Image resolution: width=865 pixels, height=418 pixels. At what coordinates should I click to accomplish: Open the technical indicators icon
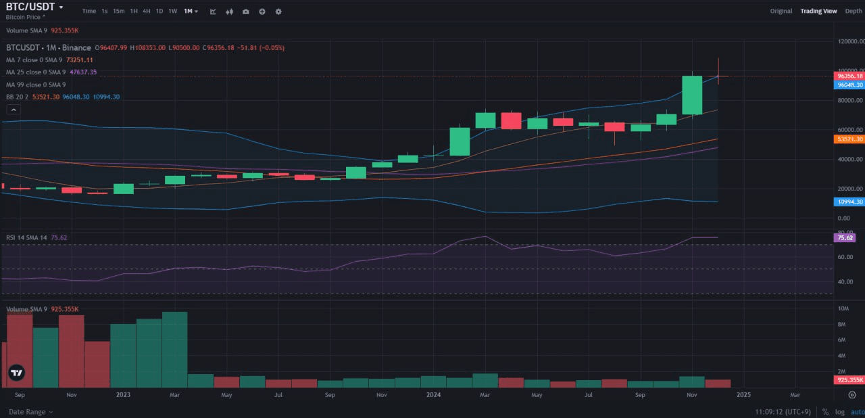[x=214, y=11]
